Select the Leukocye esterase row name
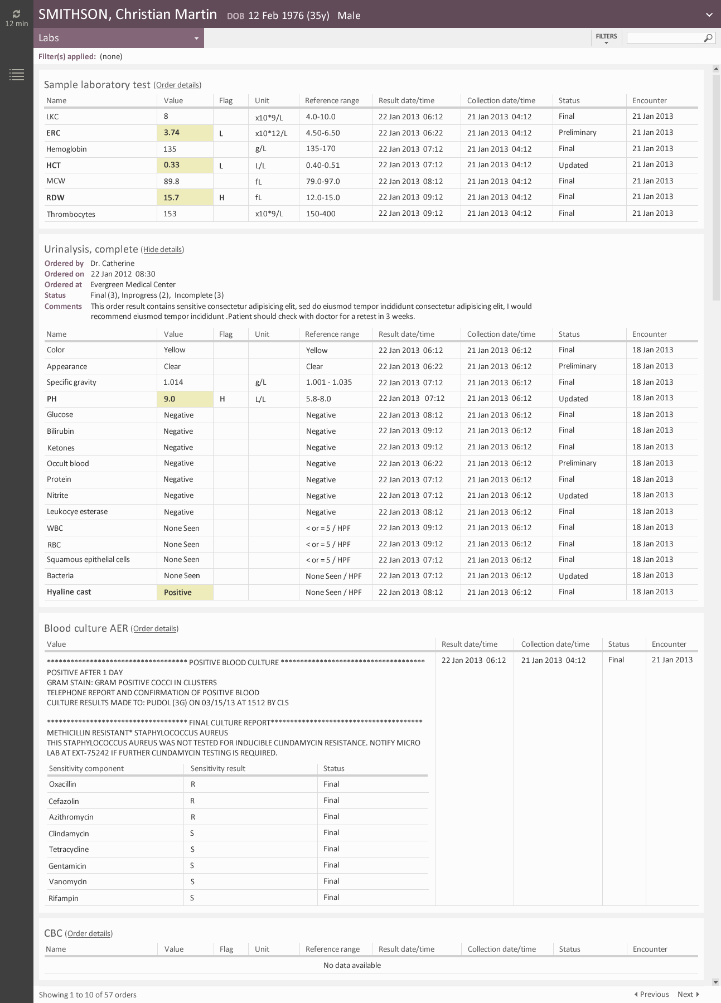 point(77,511)
